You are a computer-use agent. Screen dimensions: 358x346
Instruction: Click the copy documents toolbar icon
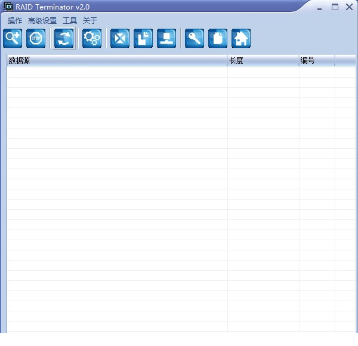(x=143, y=38)
